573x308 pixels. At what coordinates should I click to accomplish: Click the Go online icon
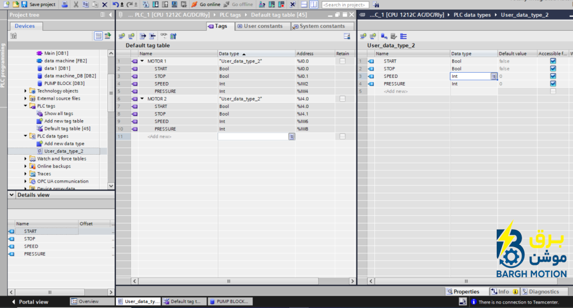[x=194, y=4]
